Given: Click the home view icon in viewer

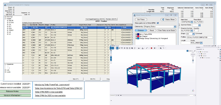Looking at the screenshot, I should click(187, 51).
